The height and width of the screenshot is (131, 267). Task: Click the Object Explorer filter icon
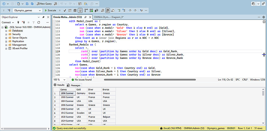(34, 22)
